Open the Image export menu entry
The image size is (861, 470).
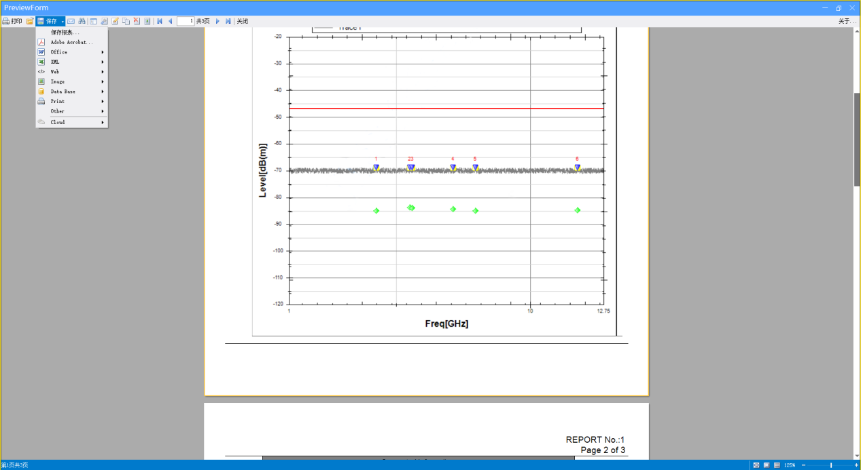click(x=71, y=81)
